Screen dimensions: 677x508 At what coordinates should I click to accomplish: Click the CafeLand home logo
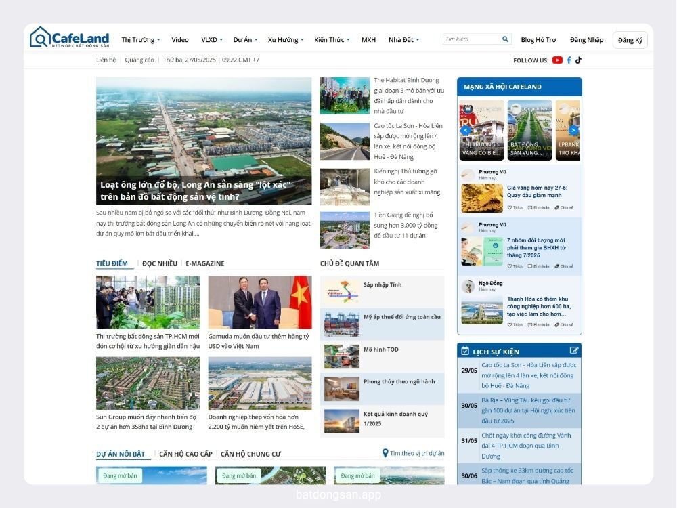pos(68,37)
